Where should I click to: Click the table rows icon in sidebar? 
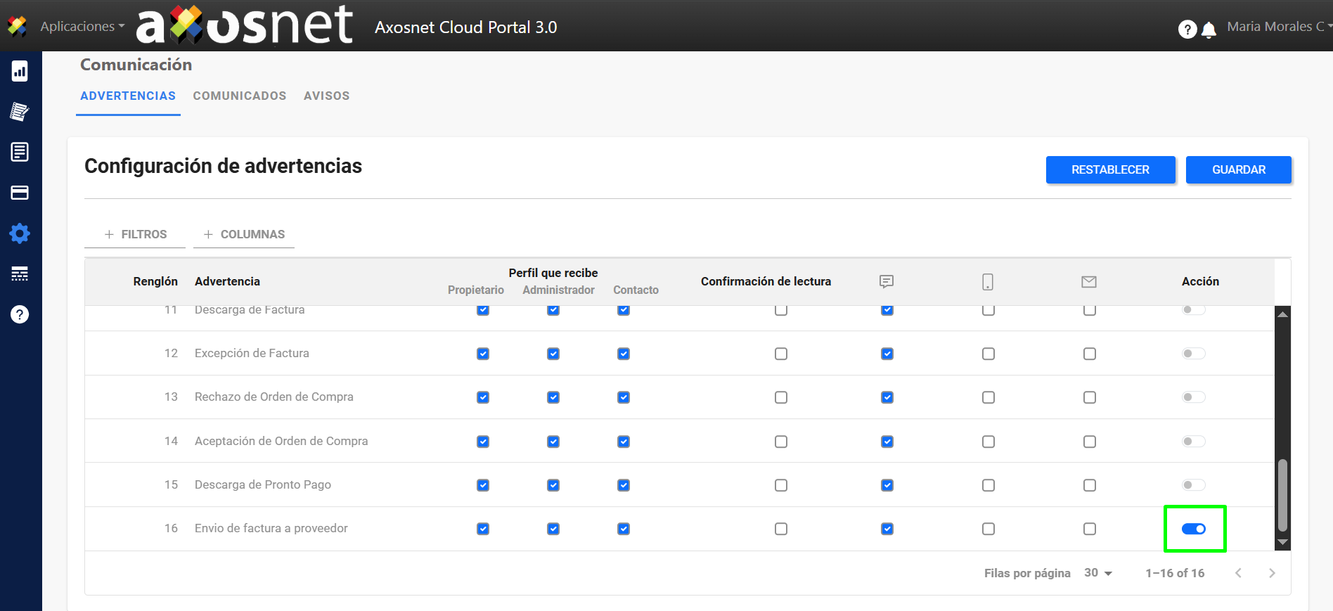coord(20,274)
